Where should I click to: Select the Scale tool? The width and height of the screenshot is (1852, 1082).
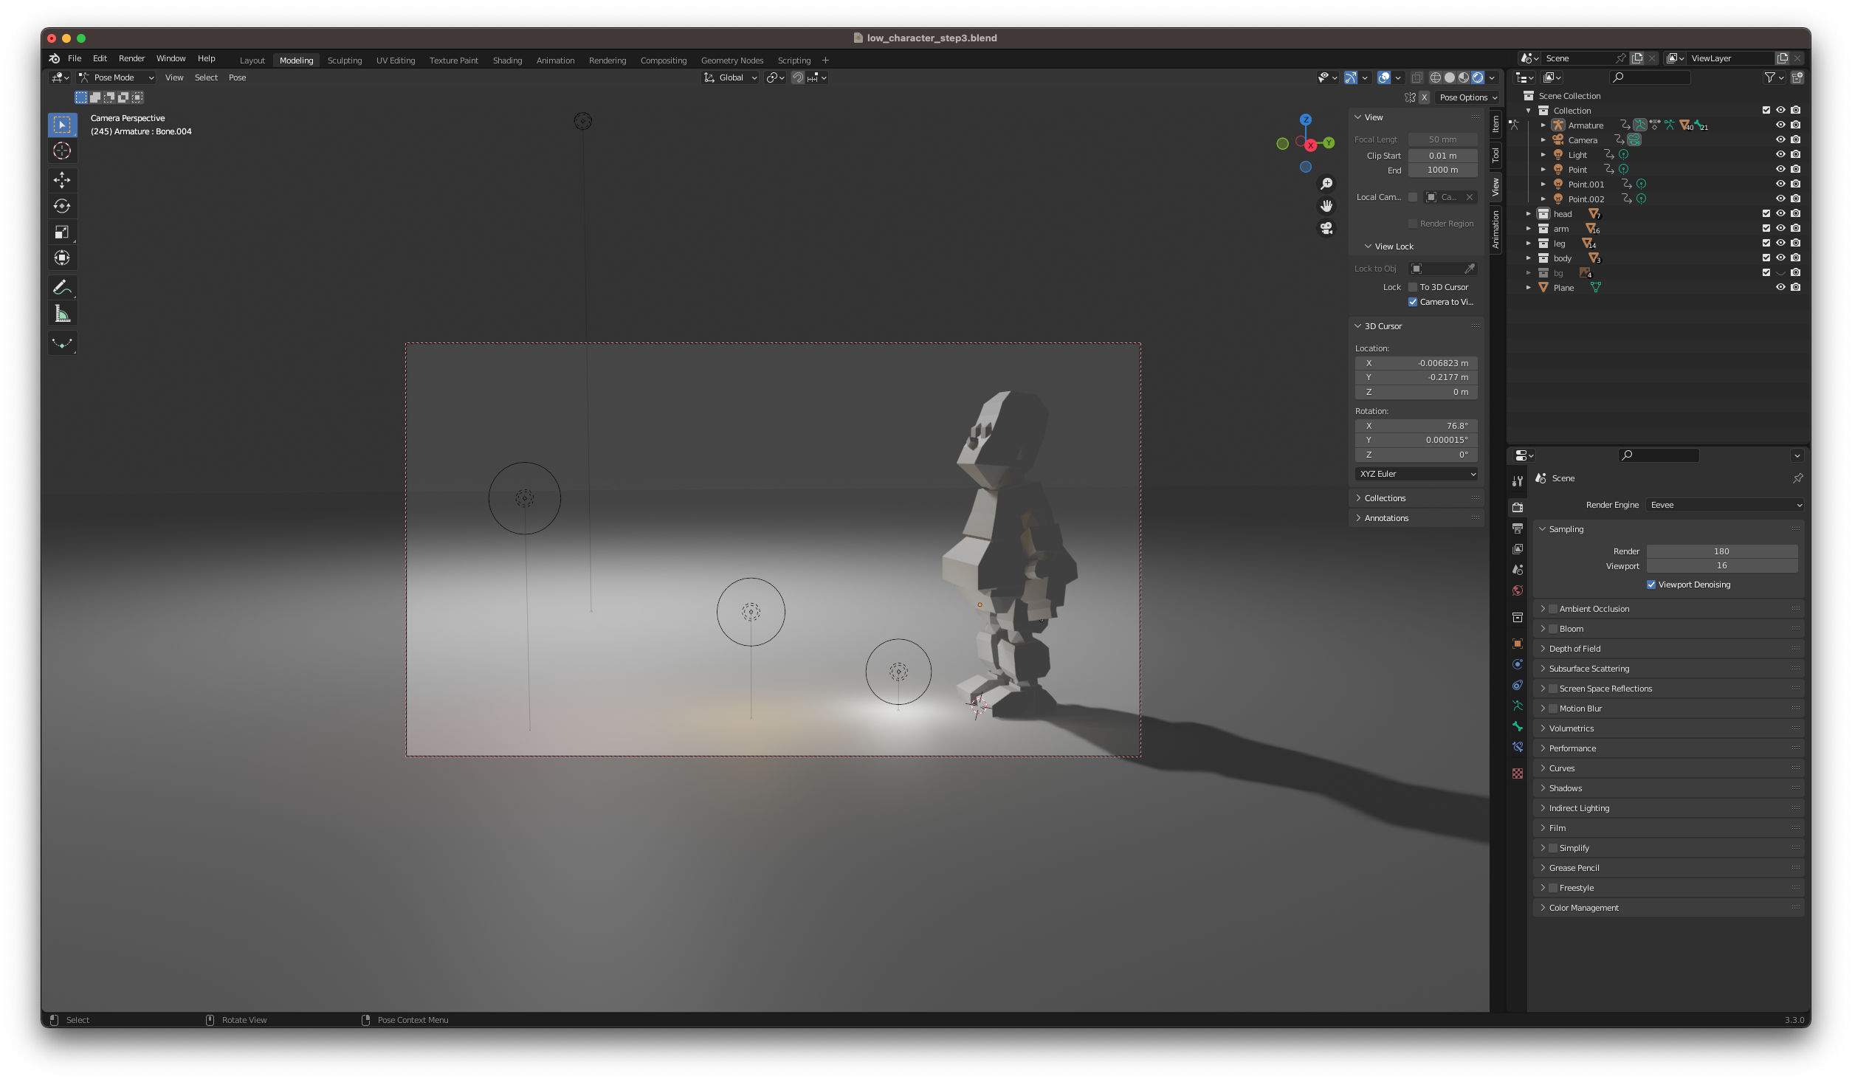[x=62, y=232]
